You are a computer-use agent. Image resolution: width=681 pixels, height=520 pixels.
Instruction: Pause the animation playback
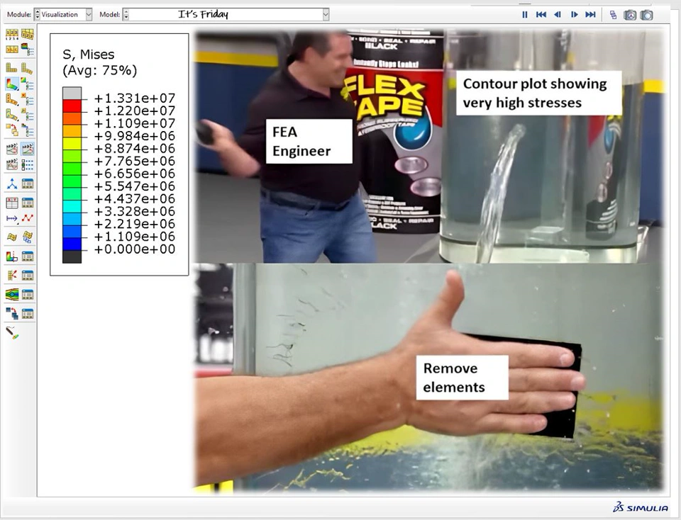coord(525,15)
